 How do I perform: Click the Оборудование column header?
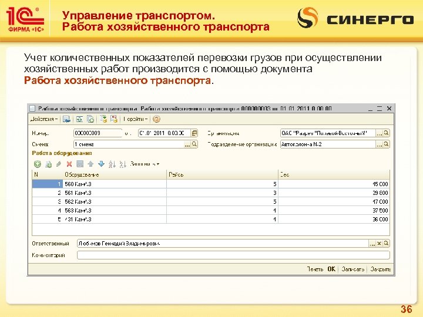115,175
